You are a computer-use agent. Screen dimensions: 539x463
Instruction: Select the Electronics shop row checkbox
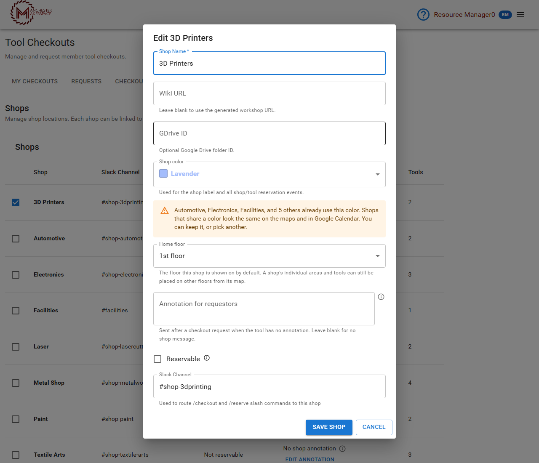coord(16,275)
